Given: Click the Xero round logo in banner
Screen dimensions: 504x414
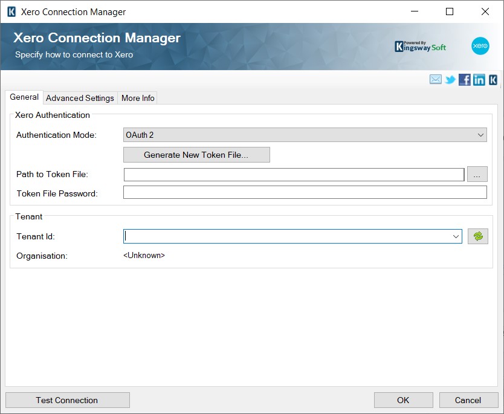Looking at the screenshot, I should point(480,46).
